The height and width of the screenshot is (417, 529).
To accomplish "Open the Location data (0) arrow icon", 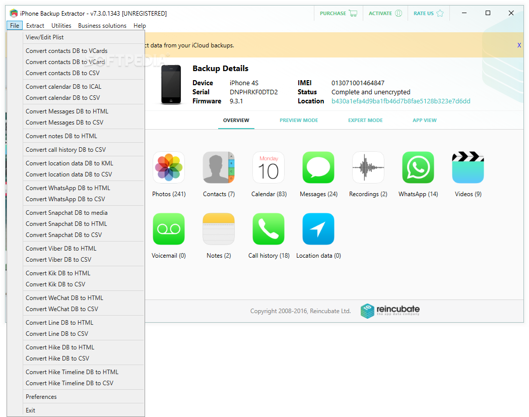I will click(318, 228).
